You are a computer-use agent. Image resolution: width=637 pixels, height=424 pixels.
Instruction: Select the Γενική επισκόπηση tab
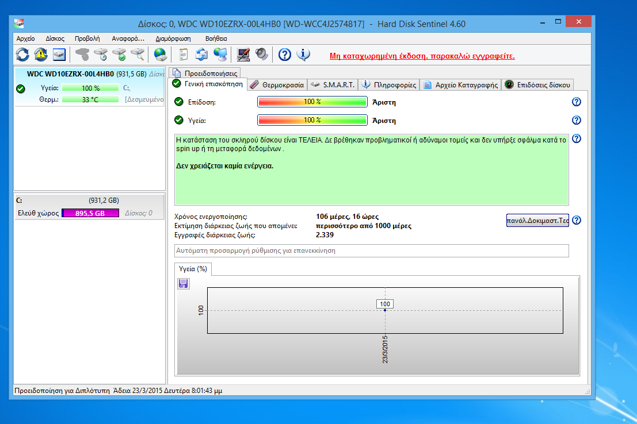[x=208, y=84]
